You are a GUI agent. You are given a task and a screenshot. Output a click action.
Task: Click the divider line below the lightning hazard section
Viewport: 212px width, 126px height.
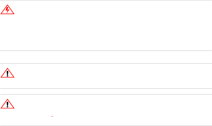point(106,51)
